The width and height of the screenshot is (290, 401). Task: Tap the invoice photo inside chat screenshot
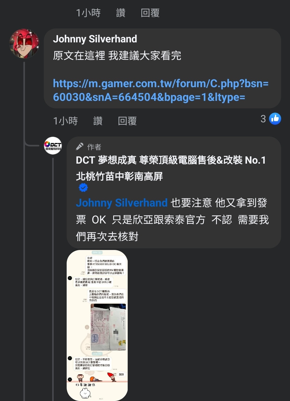[x=108, y=327]
